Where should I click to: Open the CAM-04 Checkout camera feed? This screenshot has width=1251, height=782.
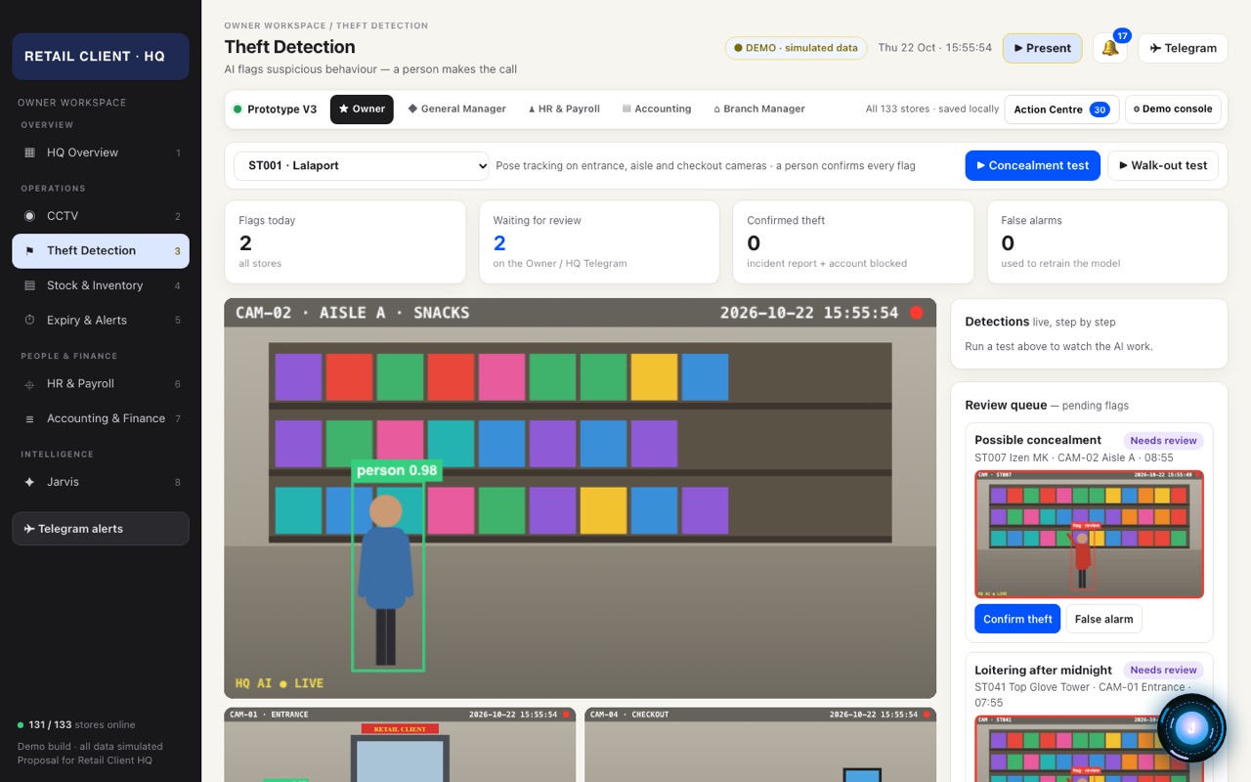tap(760, 745)
